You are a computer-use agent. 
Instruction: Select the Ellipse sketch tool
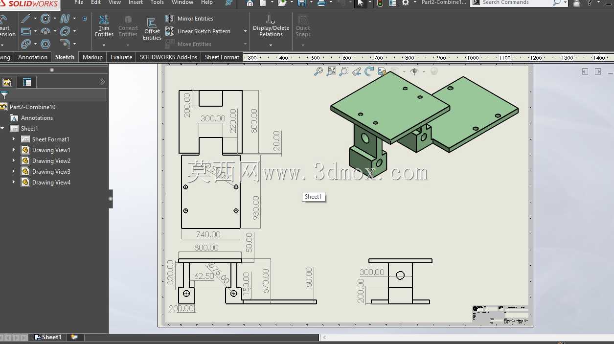pos(65,31)
